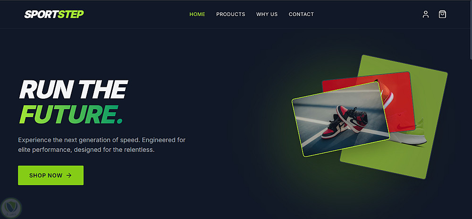472x219 pixels.
Task: Select the WHY US nav item
Action: coord(267,14)
